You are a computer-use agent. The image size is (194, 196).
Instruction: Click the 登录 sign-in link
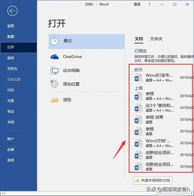137,5
